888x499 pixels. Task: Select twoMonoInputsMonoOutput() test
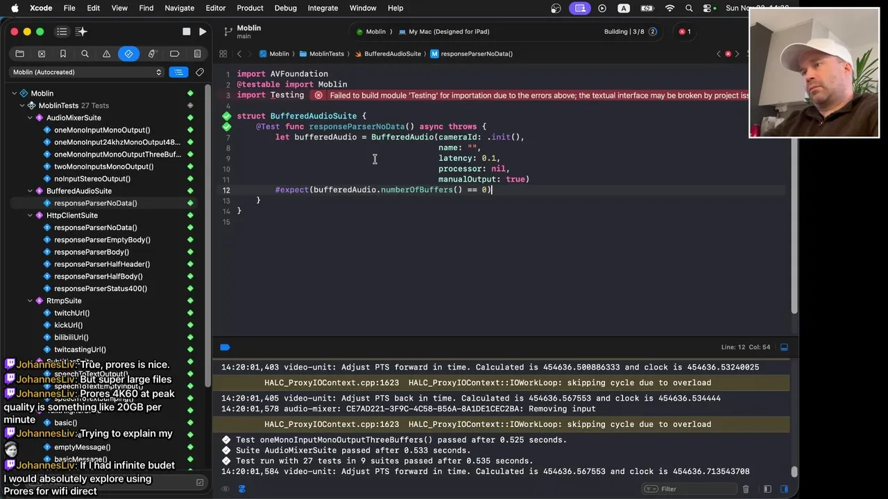[x=103, y=166]
